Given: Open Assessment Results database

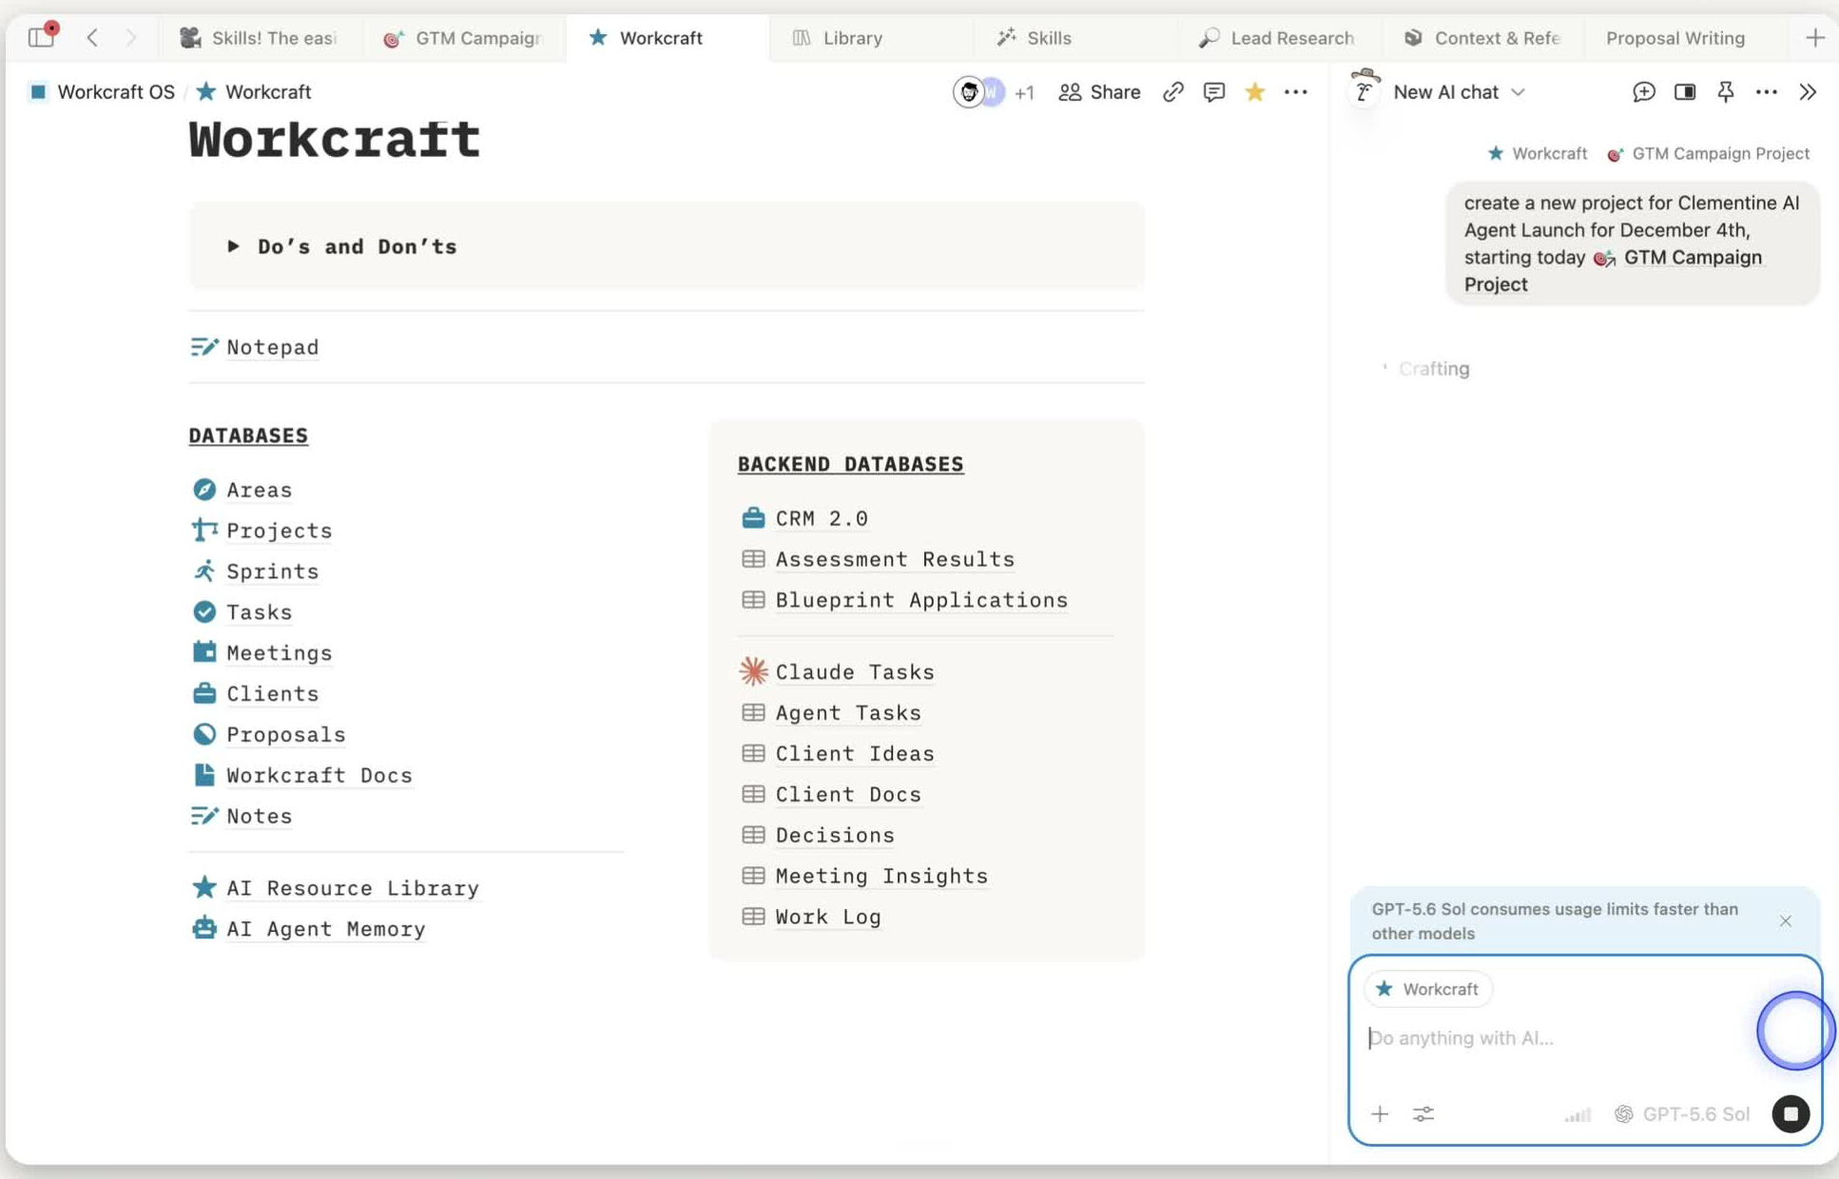Looking at the screenshot, I should pyautogui.click(x=894, y=559).
